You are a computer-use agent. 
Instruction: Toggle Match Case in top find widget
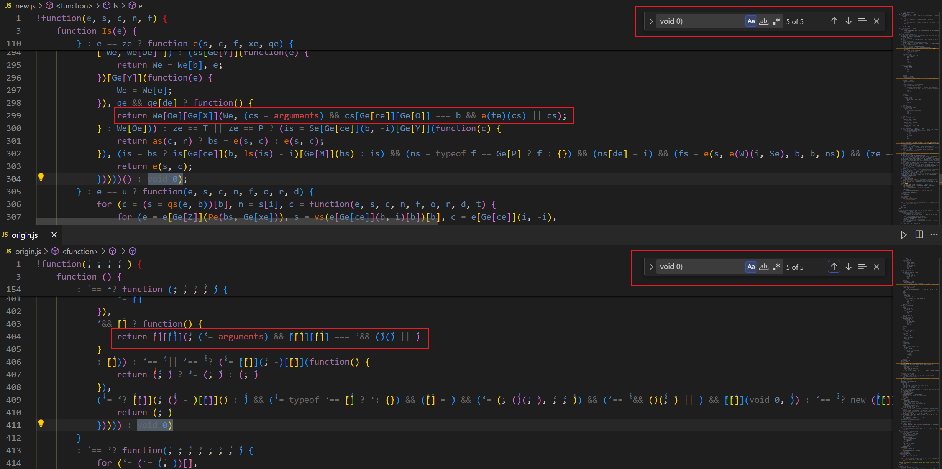[751, 21]
